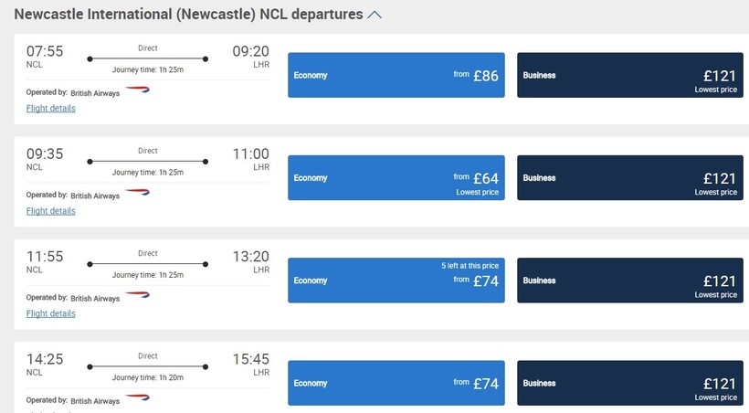Collapse the Newcastle NCL departures section
This screenshot has height=413, width=749.
pyautogui.click(x=374, y=15)
